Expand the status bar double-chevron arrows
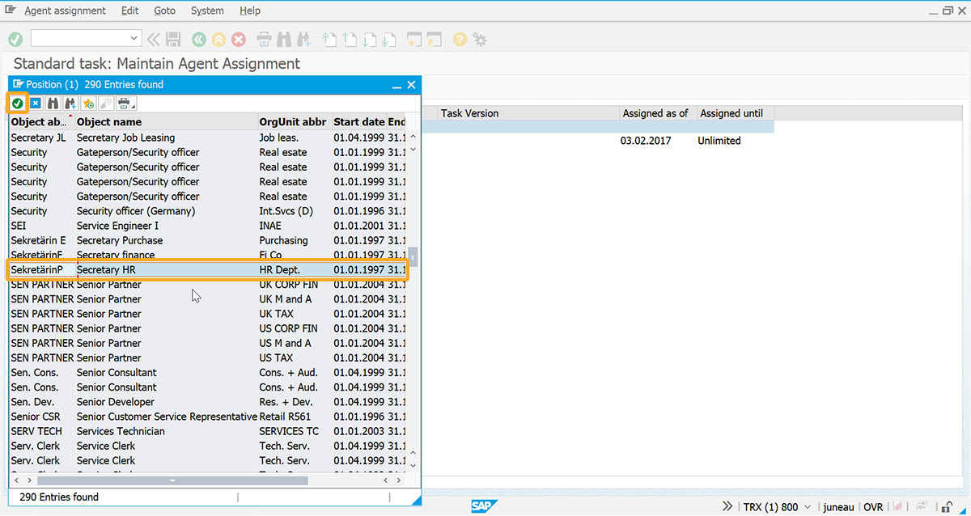Viewport: 971px width, 516px height. coord(728,507)
